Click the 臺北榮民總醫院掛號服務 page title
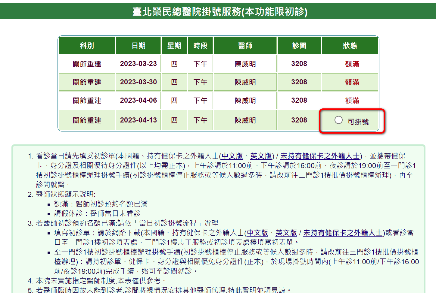 click(x=220, y=12)
